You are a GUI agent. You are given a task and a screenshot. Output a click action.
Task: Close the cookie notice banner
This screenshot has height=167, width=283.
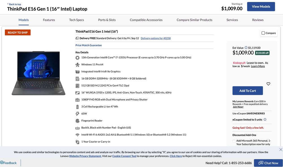point(280,149)
